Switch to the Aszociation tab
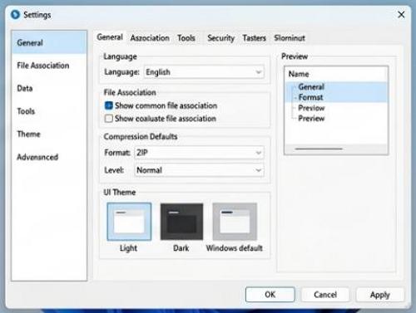This screenshot has width=416, height=313. (150, 38)
